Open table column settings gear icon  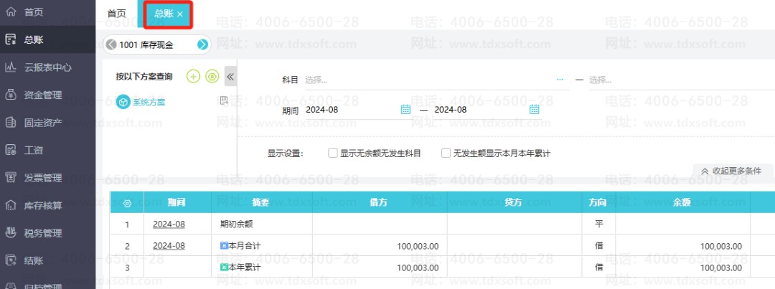tap(127, 202)
